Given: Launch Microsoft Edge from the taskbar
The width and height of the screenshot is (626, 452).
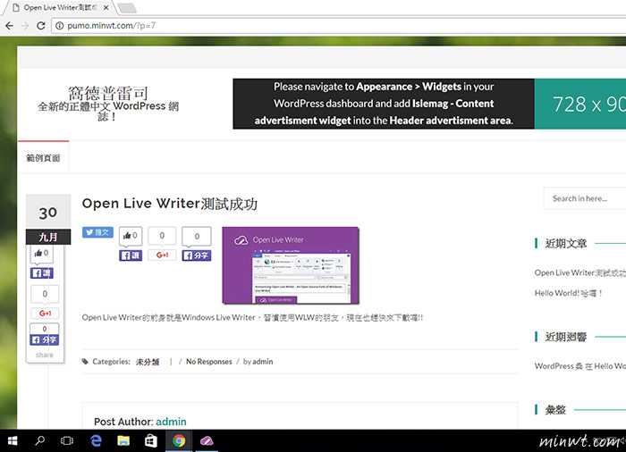Looking at the screenshot, I should coord(96,440).
